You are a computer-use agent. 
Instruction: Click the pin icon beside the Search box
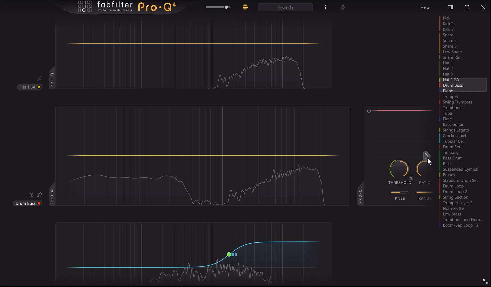pyautogui.click(x=343, y=7)
